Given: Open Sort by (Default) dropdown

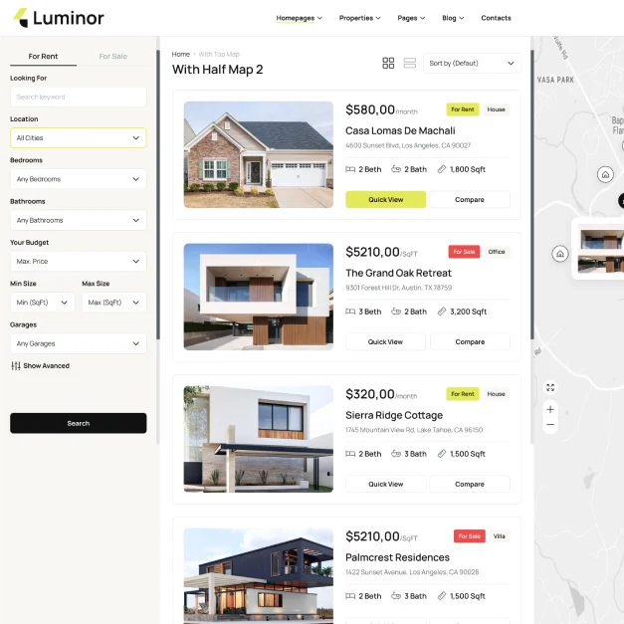Looking at the screenshot, I should pyautogui.click(x=472, y=63).
